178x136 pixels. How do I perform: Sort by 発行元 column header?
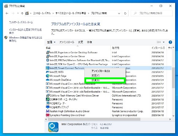(x=116, y=48)
